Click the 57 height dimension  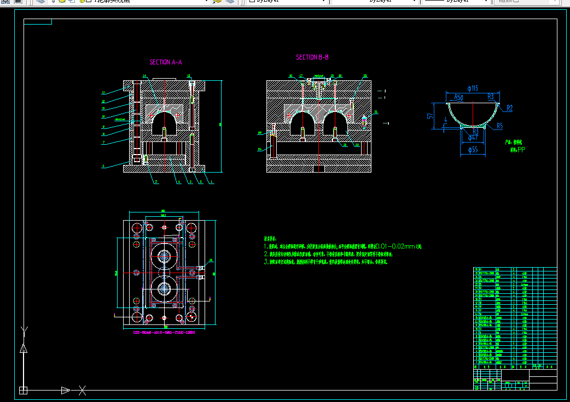430,116
